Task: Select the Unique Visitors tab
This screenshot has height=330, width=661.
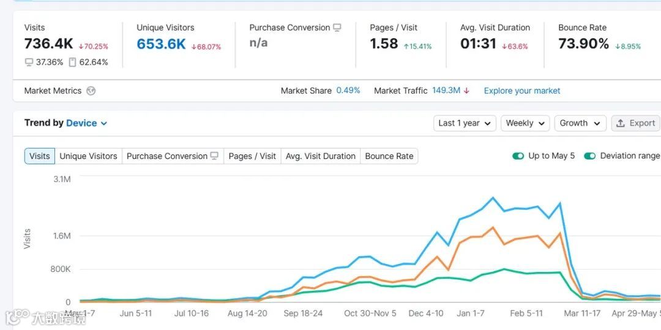Action: 89,156
